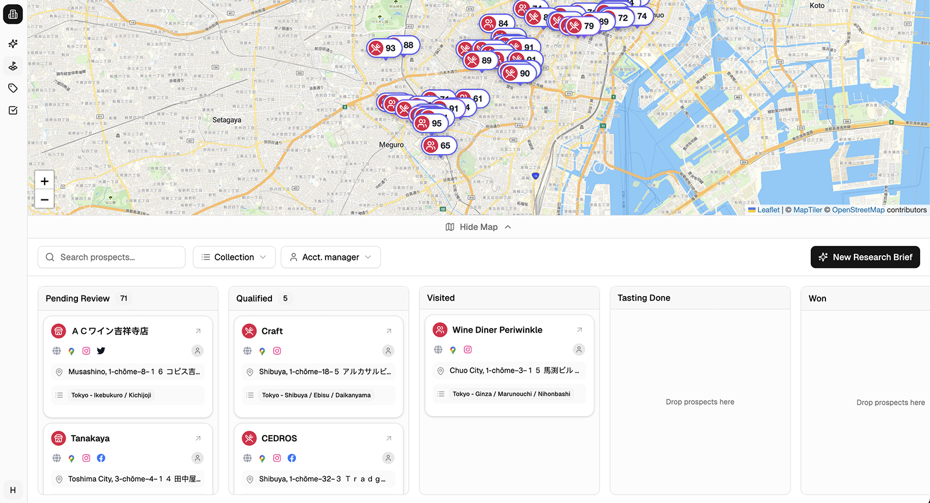Focus the Search prospects field
Viewport: 930px width, 503px height.
tap(112, 257)
